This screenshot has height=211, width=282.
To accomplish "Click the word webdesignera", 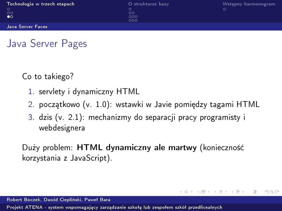I will [62, 128].
